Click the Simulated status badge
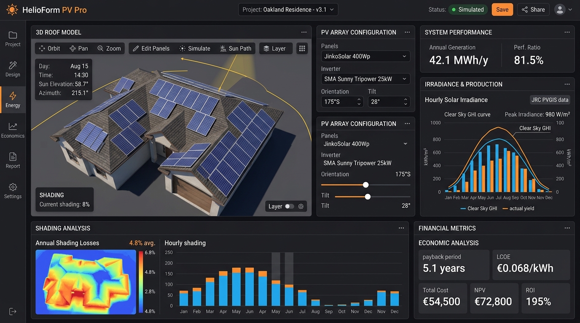This screenshot has height=323, width=580. (468, 10)
